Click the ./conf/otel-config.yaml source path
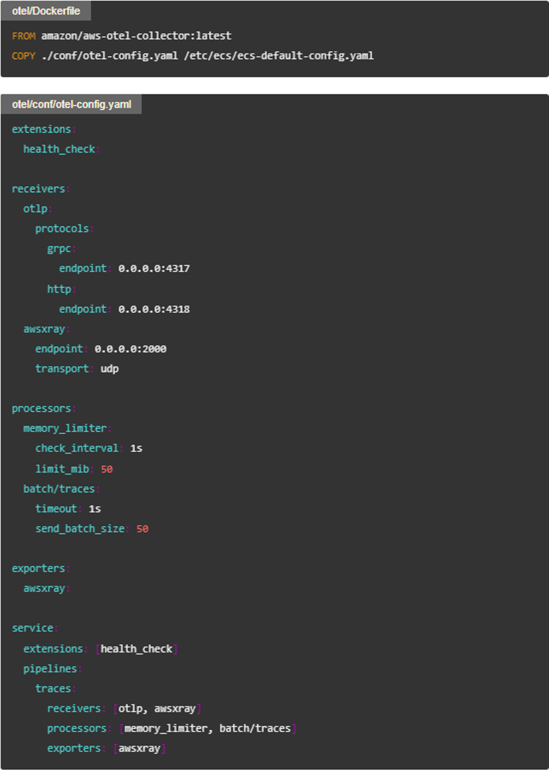Image resolution: width=549 pixels, height=772 pixels. click(110, 56)
